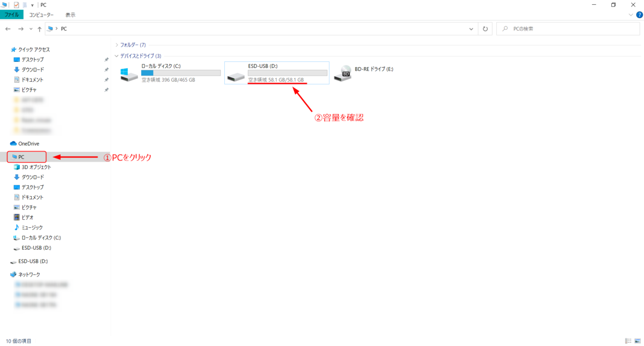Image resolution: width=644 pixels, height=346 pixels.
Task: Click the BD-RE ドライブ (E:) disc icon
Action: (x=343, y=74)
